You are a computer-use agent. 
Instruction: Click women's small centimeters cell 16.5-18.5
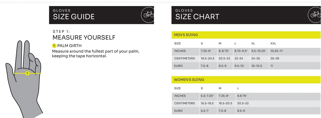tap(207, 103)
